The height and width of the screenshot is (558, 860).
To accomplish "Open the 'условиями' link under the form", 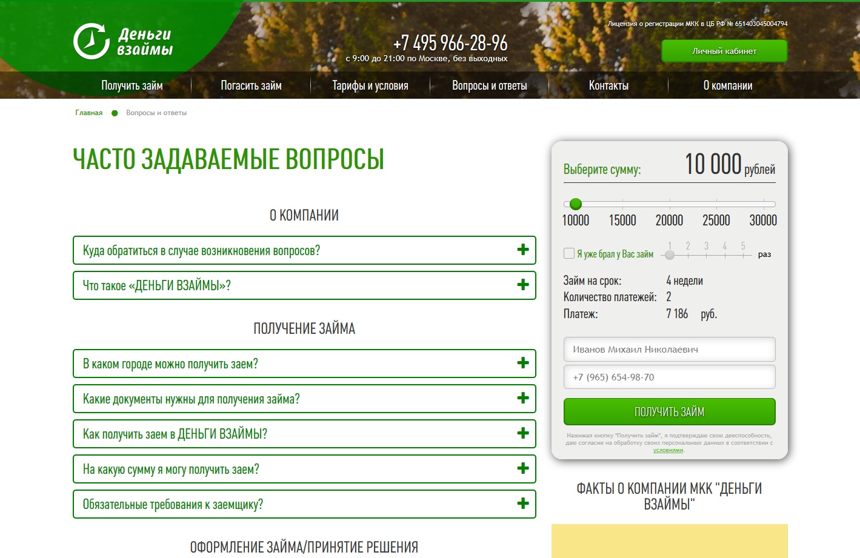I will point(668,450).
